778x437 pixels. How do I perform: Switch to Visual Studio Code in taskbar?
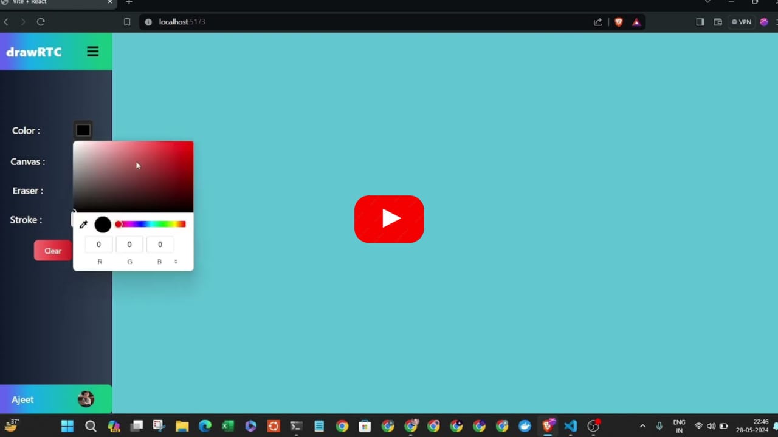570,426
